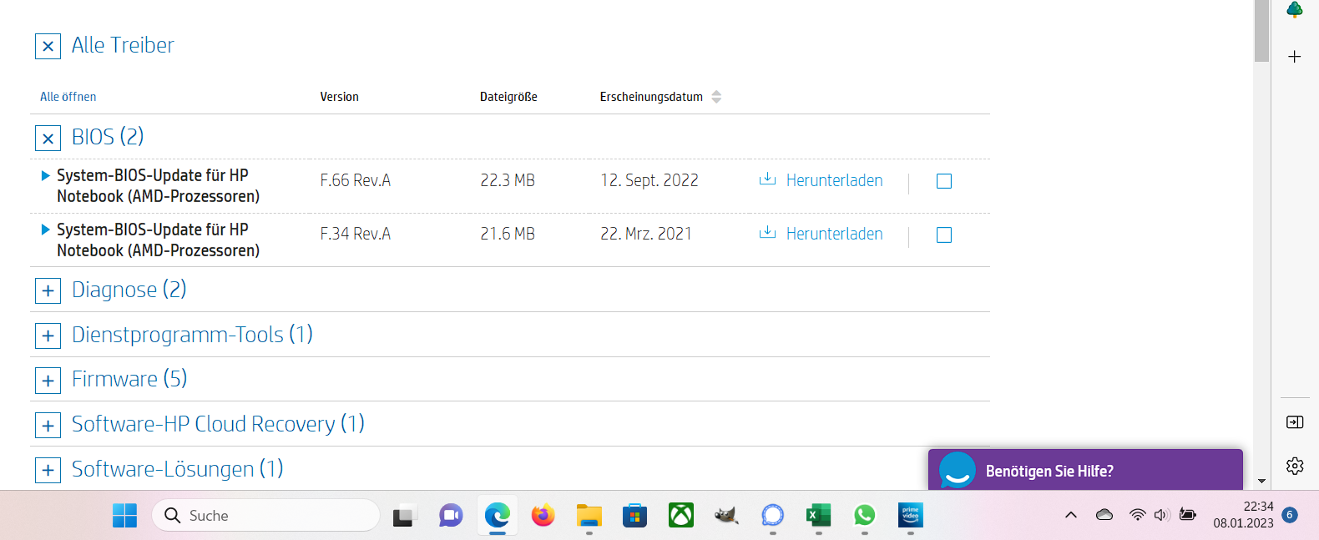Image resolution: width=1319 pixels, height=540 pixels.
Task: Click the Microsoft Edge taskbar icon
Action: pyautogui.click(x=498, y=516)
